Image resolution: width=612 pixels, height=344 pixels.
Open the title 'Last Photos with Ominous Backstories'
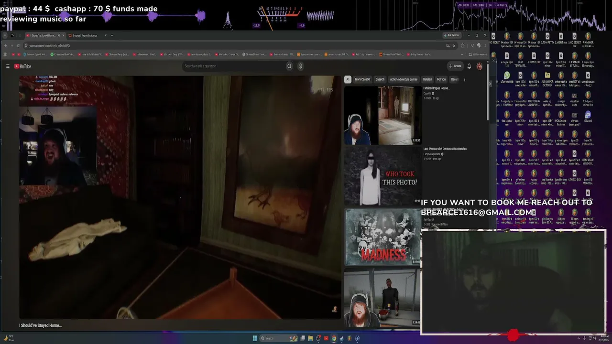(x=445, y=149)
